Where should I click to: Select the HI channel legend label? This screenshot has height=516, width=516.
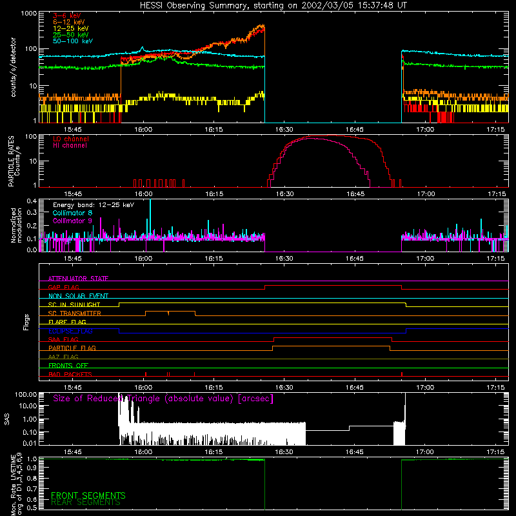[x=70, y=146]
